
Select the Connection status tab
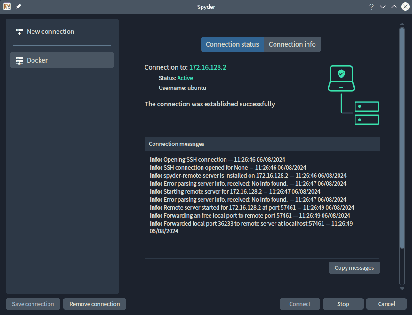tap(232, 44)
